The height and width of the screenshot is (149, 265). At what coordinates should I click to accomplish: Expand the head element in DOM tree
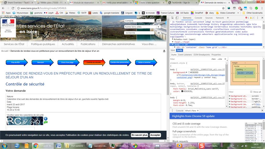173,42
